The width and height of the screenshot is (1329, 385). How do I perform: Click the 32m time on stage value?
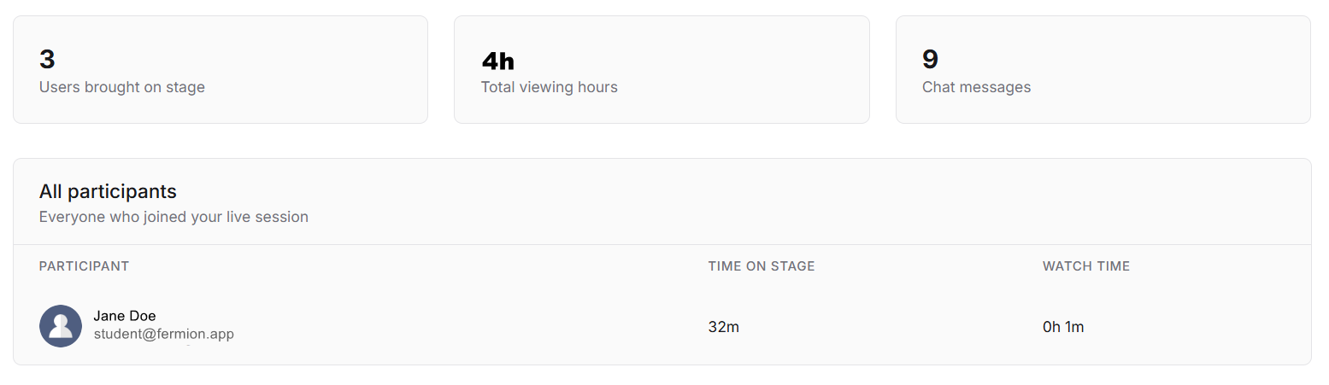click(x=723, y=327)
